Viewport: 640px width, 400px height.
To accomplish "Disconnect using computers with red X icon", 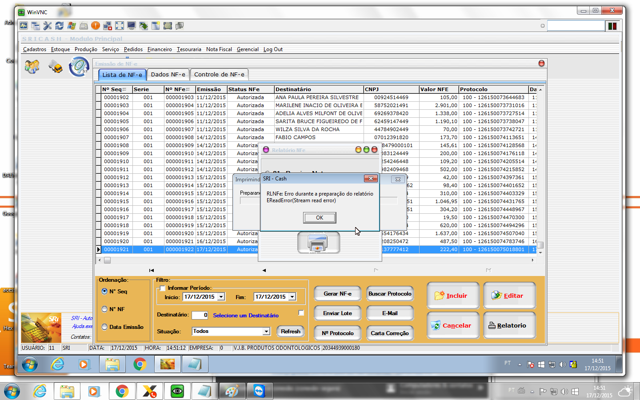I will tap(108, 26).
